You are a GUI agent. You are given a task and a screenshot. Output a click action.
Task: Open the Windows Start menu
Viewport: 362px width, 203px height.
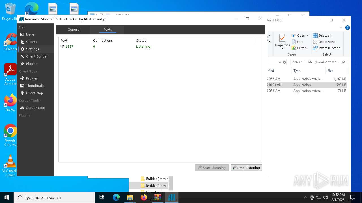7,197
